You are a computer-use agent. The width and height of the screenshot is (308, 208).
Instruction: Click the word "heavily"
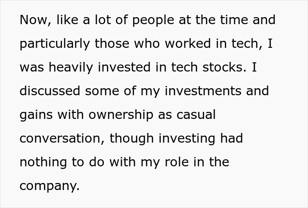71,68
